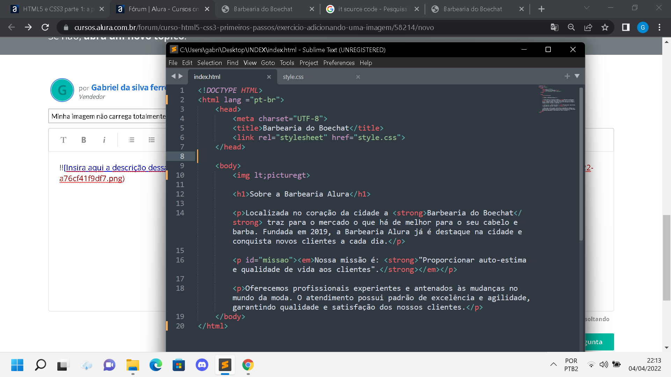Close the Fórum Alura browser tab
671x377 pixels.
click(x=207, y=9)
